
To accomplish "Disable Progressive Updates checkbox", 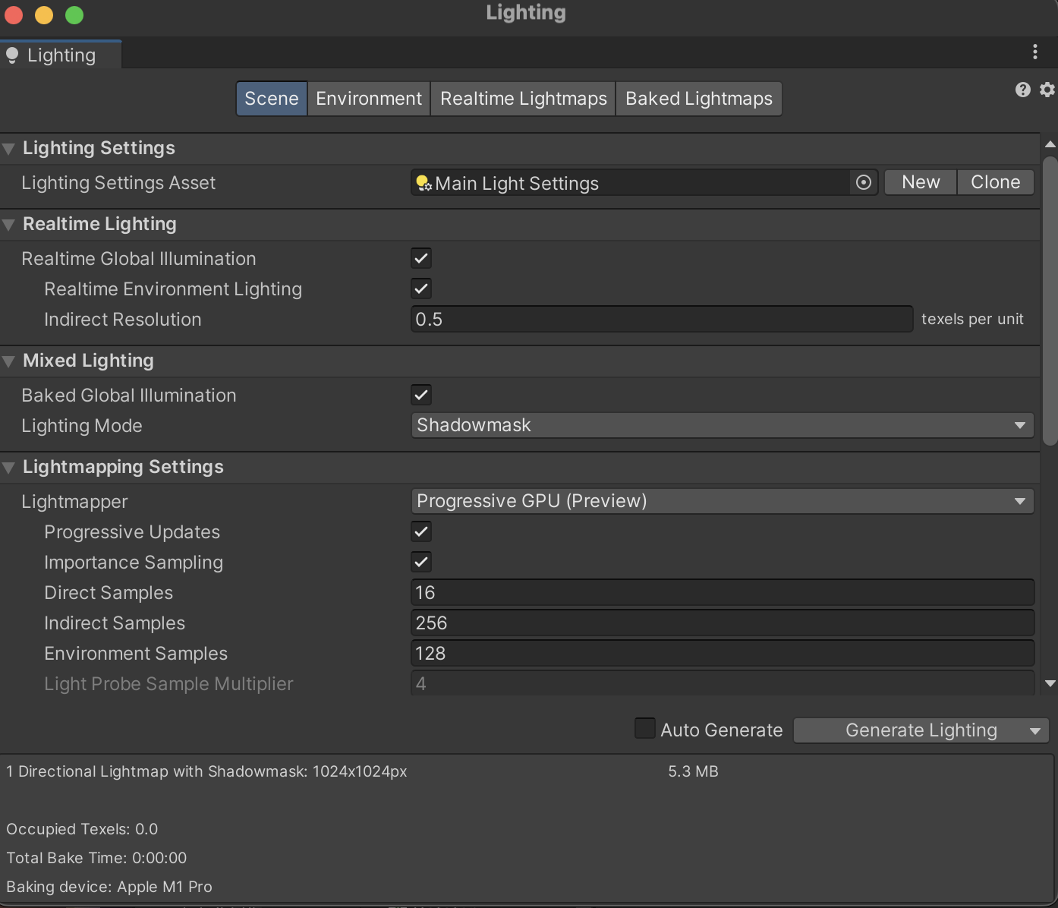I will [x=421, y=531].
